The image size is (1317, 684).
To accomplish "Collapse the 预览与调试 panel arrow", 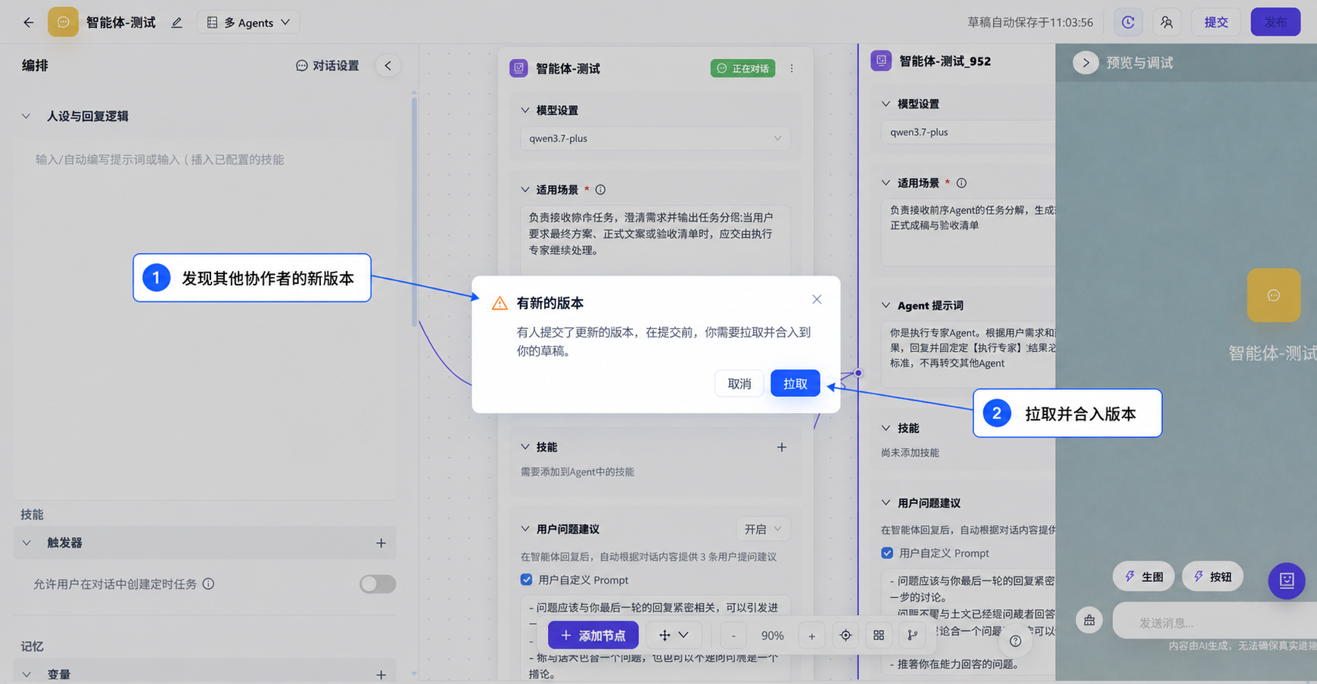I will (x=1085, y=63).
